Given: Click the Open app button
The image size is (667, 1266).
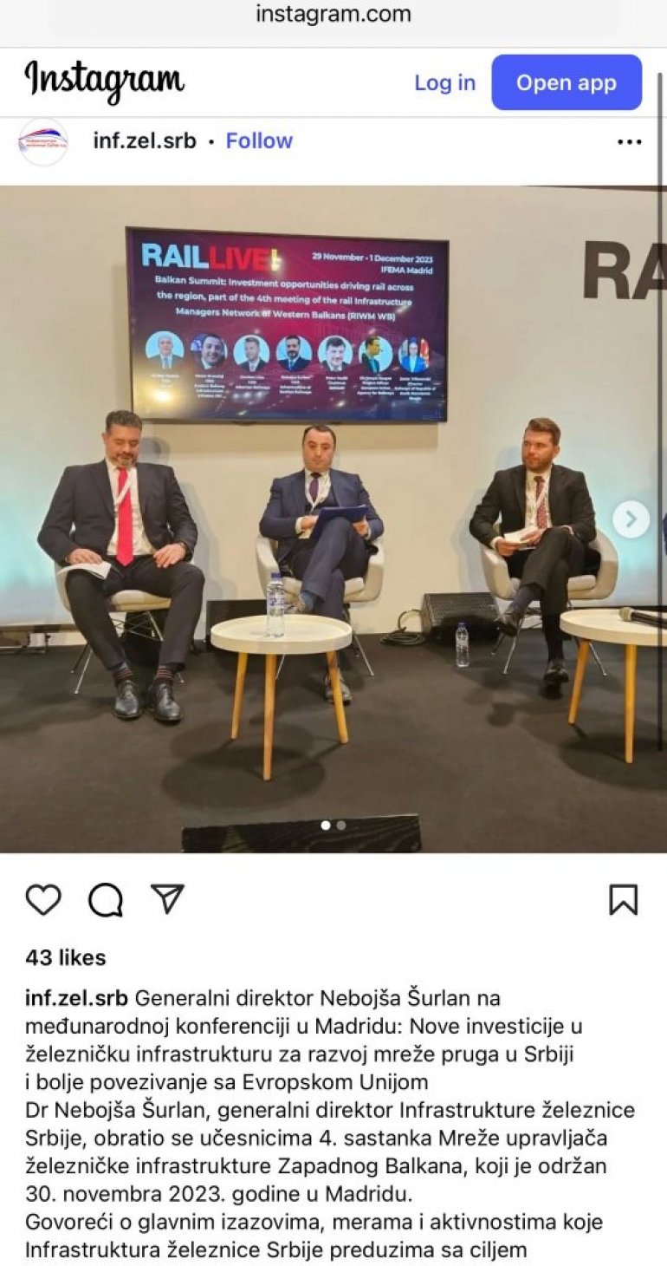Looking at the screenshot, I should (567, 82).
